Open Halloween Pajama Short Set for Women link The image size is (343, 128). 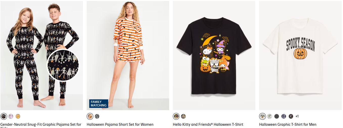pos(120,124)
